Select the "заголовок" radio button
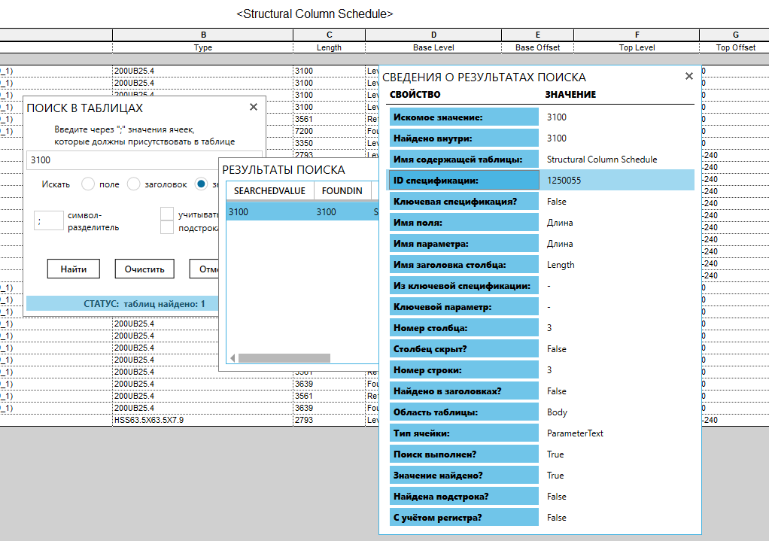Screen dimensions: 769x541 click(133, 184)
